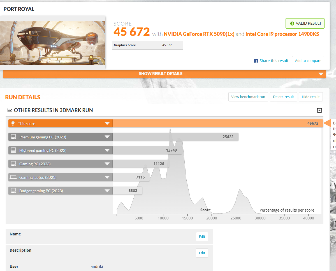The height and width of the screenshot is (271, 336).
Task: Click the Hide result button
Action: coord(310,97)
